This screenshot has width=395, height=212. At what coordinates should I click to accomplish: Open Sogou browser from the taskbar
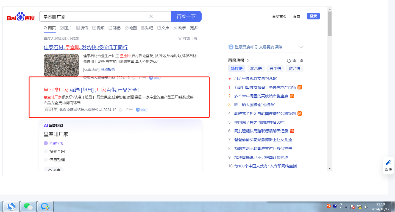(11, 206)
